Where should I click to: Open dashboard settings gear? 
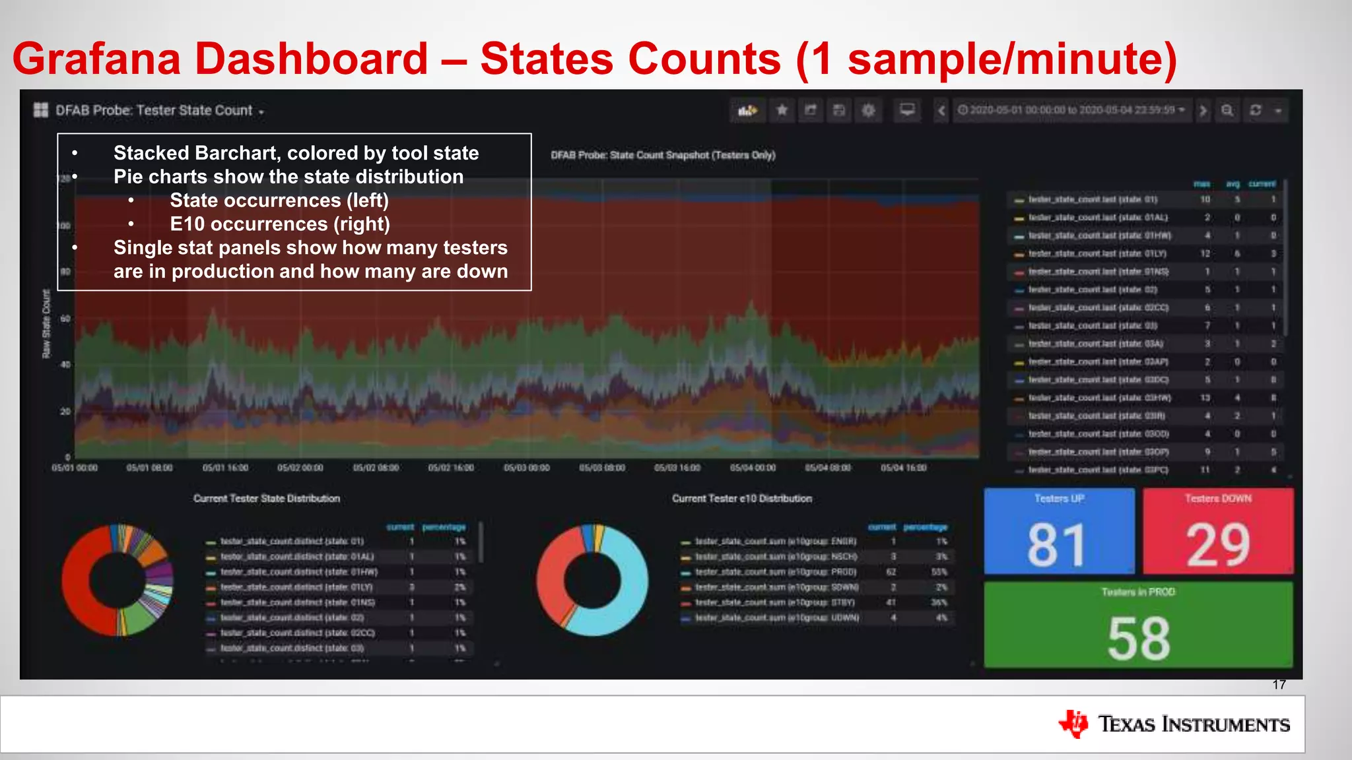tap(869, 110)
